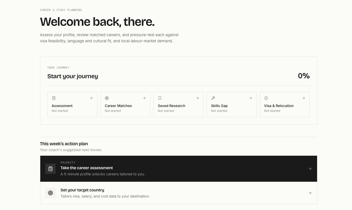Click the Start your journey heading
This screenshot has width=352, height=210.
click(73, 76)
